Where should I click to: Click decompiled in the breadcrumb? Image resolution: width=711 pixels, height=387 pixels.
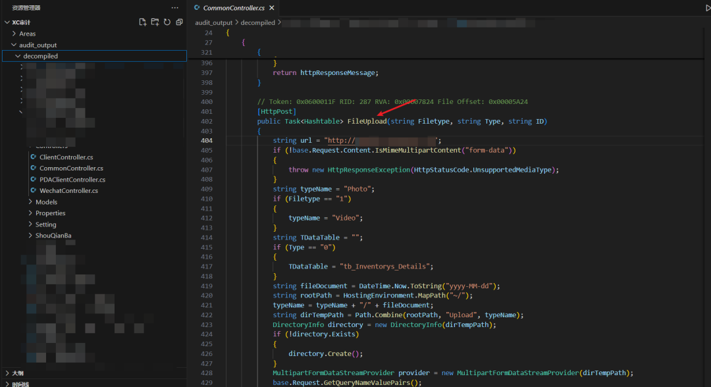pos(257,22)
